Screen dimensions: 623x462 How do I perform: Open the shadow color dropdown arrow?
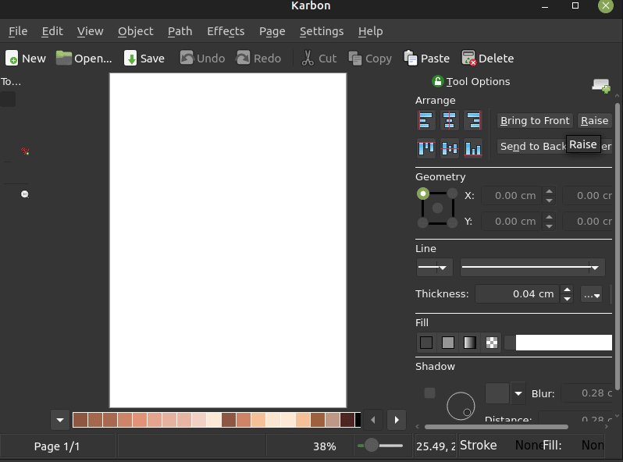point(518,393)
